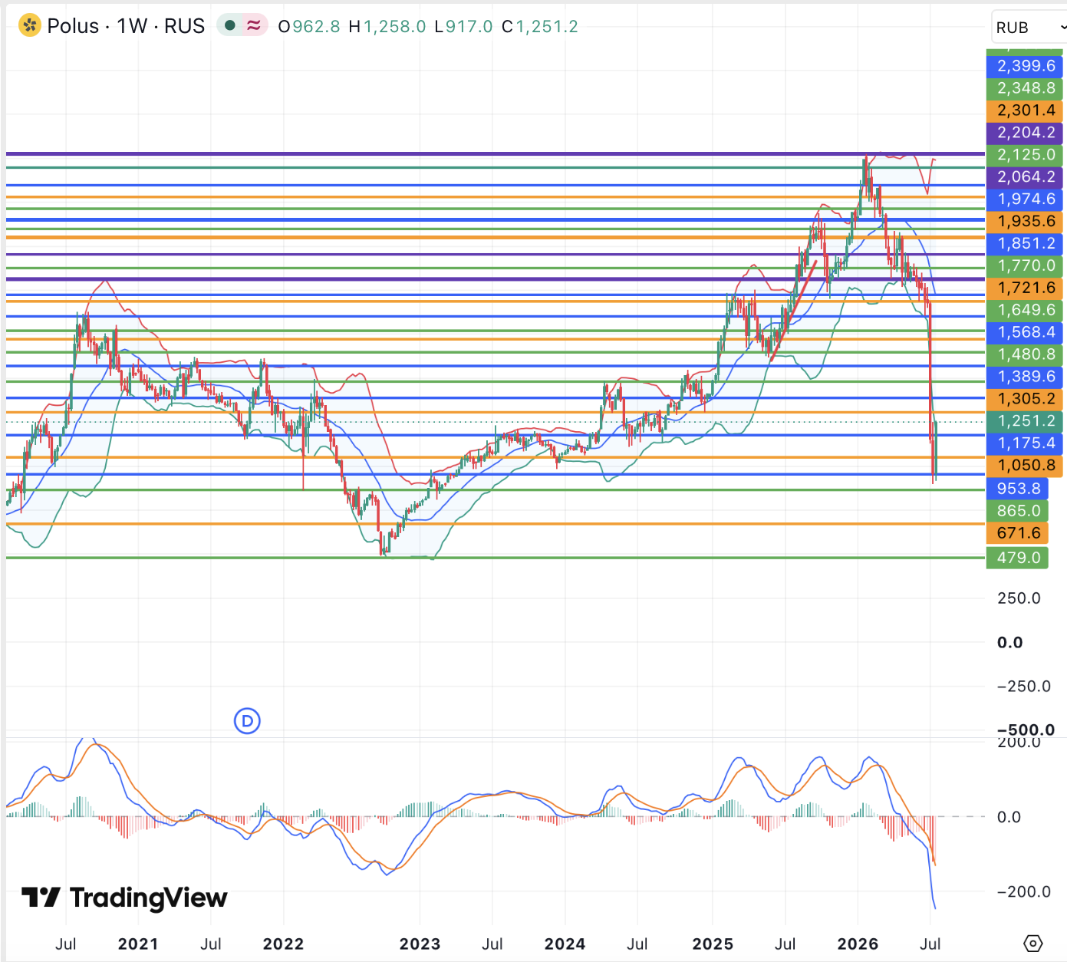Screen dimensions: 1067x962
Task: Click the TradingView logo
Action: pos(124,898)
